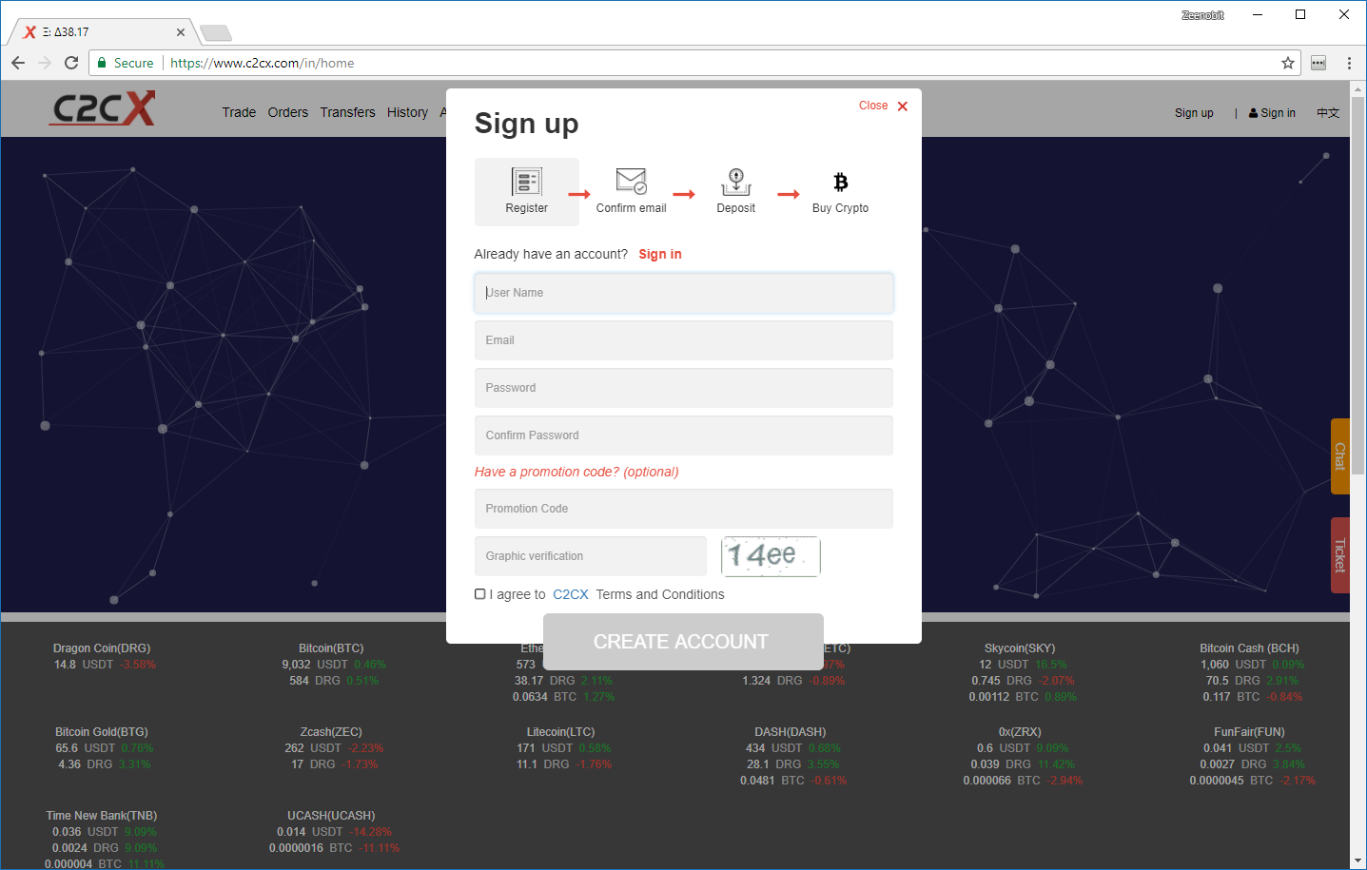Click Sign in in the header
This screenshot has height=870, width=1367.
[x=1272, y=113]
